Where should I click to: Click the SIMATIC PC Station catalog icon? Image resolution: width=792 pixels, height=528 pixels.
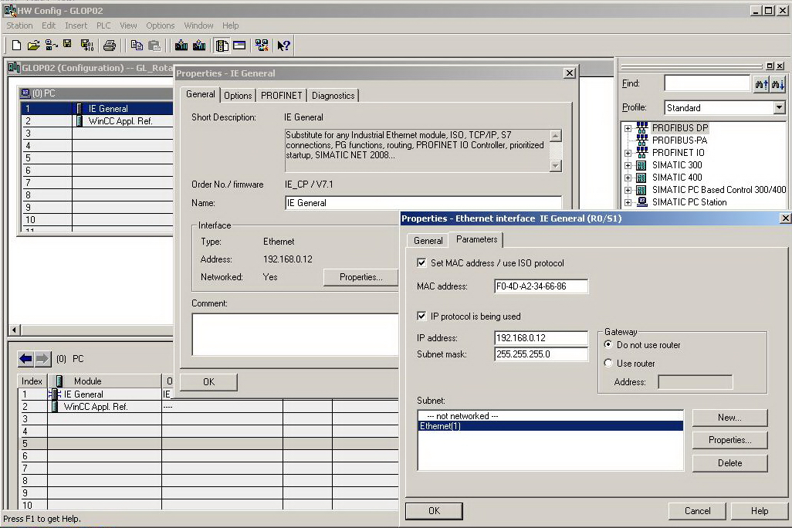642,202
